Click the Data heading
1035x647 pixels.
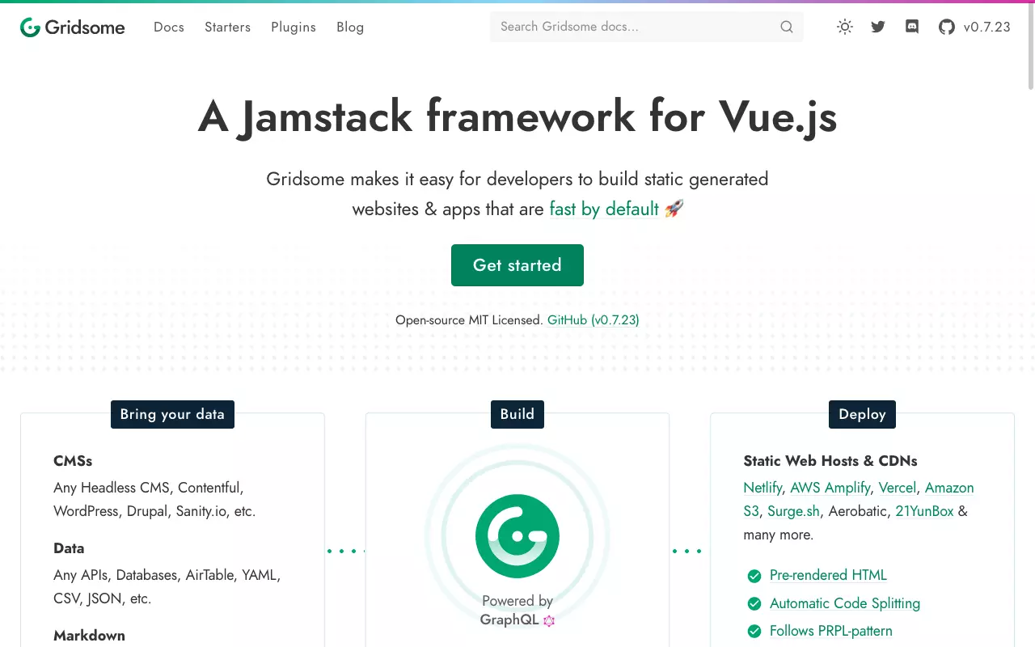coord(69,548)
